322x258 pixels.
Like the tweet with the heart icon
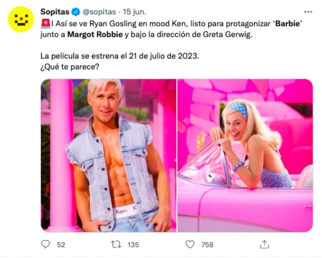190,244
